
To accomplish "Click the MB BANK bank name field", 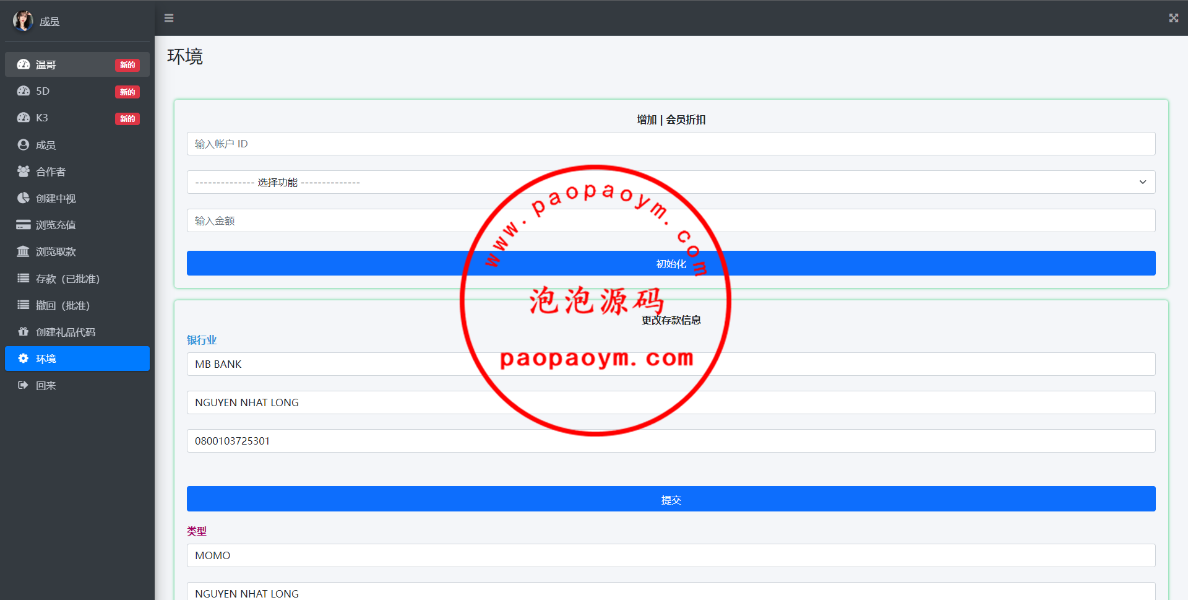I will coord(671,364).
